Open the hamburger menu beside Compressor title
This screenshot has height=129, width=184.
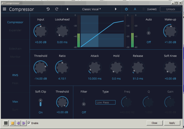click(x=5, y=9)
